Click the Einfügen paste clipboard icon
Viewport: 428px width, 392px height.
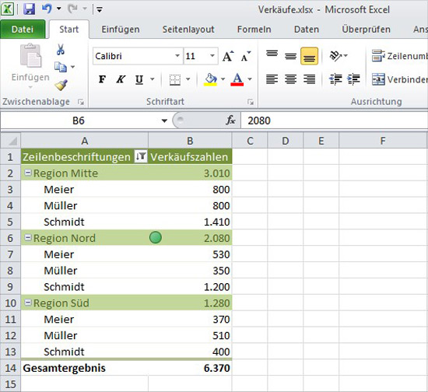[x=30, y=56]
